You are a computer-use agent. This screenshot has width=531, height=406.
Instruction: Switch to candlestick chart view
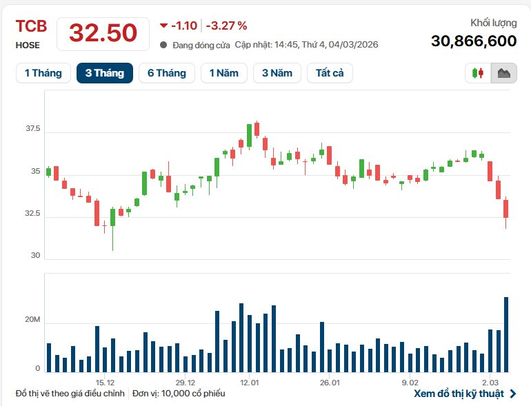pyautogui.click(x=477, y=73)
